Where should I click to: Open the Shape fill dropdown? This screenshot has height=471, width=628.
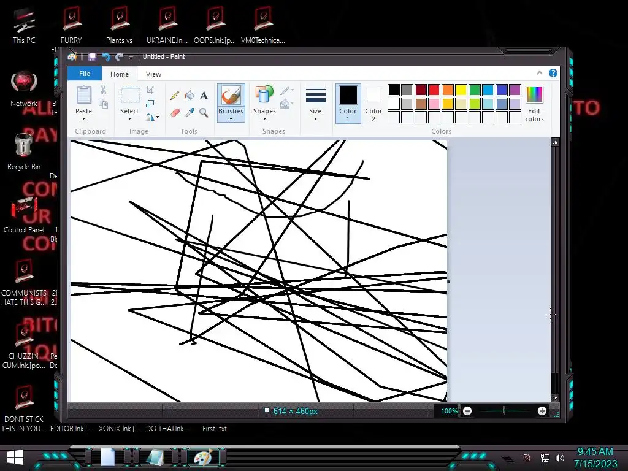pyautogui.click(x=287, y=104)
